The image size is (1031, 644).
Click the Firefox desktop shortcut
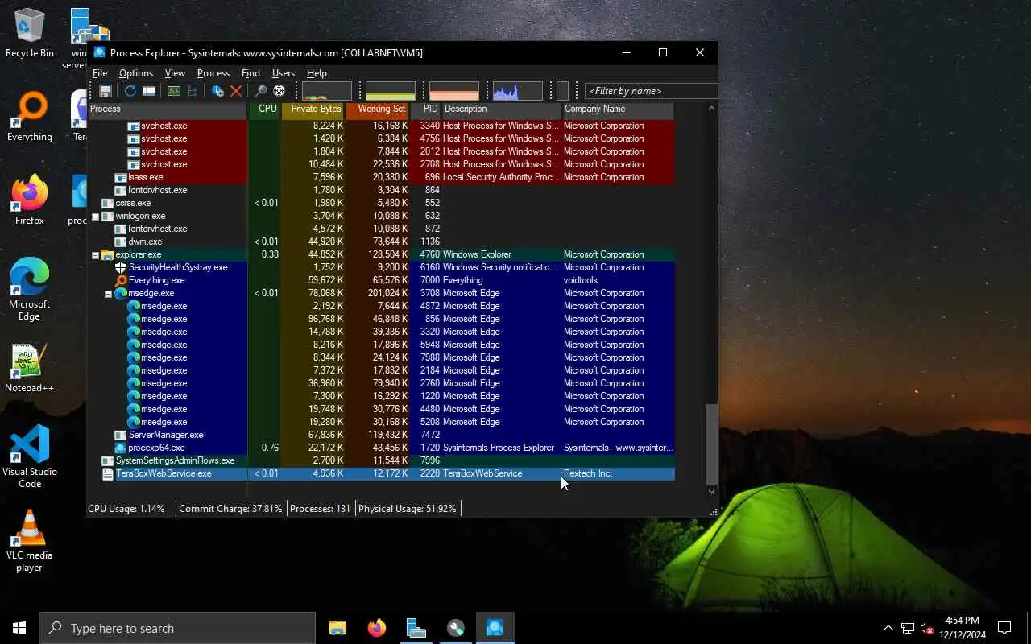(30, 201)
